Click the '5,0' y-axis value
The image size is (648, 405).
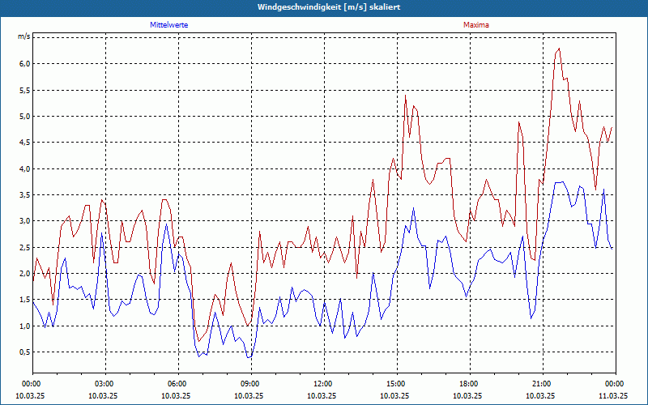click(25, 116)
